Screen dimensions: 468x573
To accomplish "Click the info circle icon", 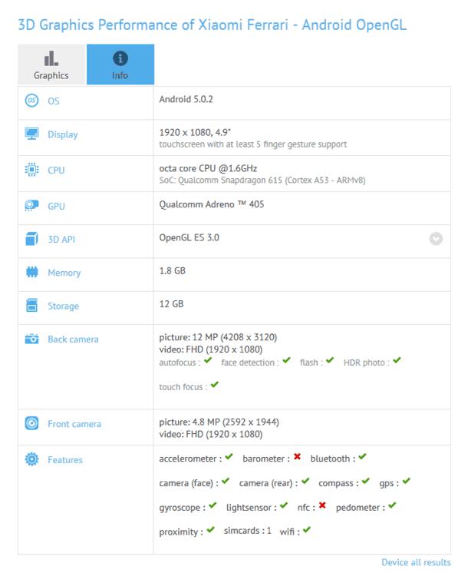I will click(x=120, y=58).
